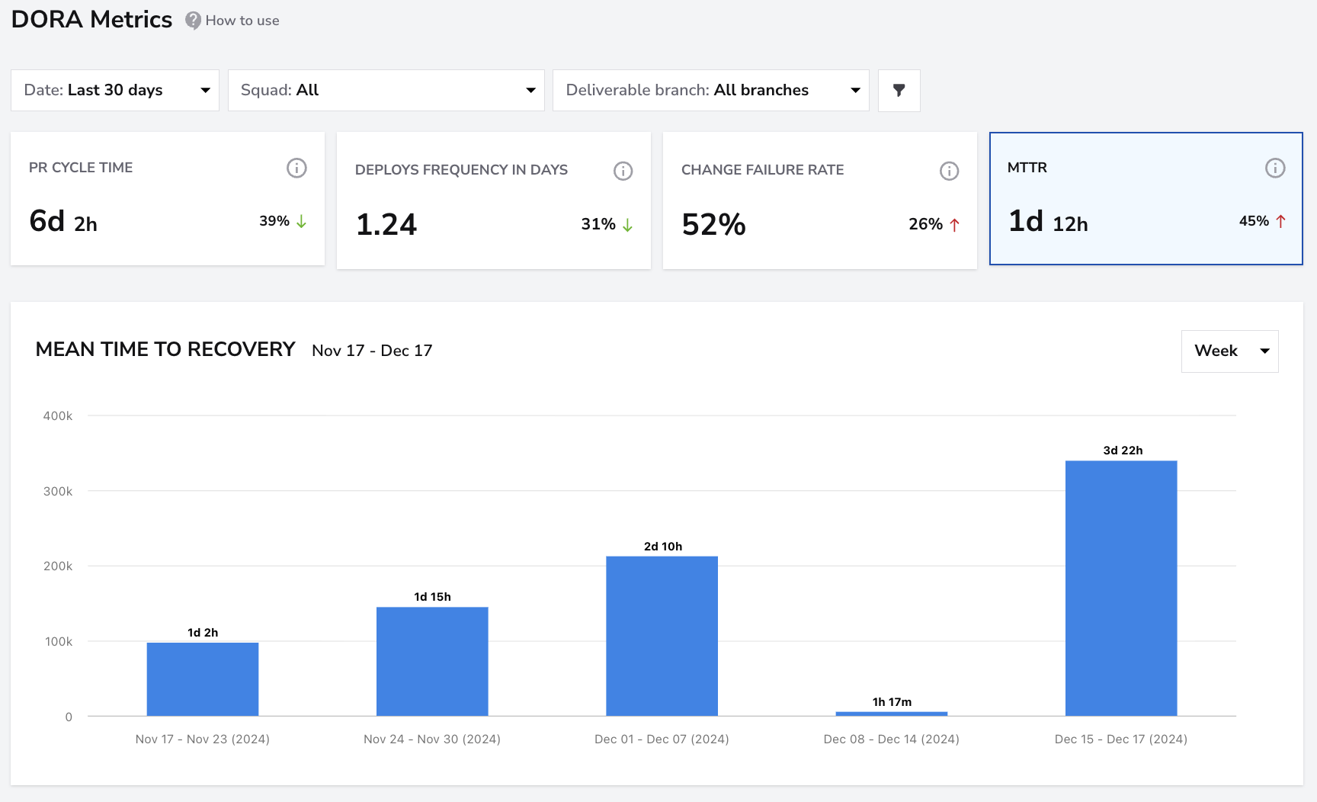
Task: Click the Dec 15 - Dec 17 bar
Action: click(x=1121, y=588)
